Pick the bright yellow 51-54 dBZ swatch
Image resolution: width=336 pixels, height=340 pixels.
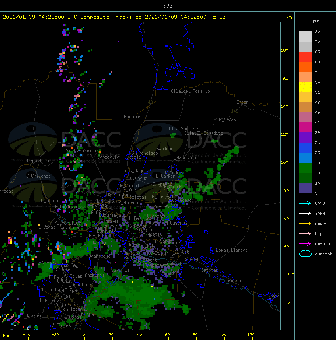pos(305,87)
